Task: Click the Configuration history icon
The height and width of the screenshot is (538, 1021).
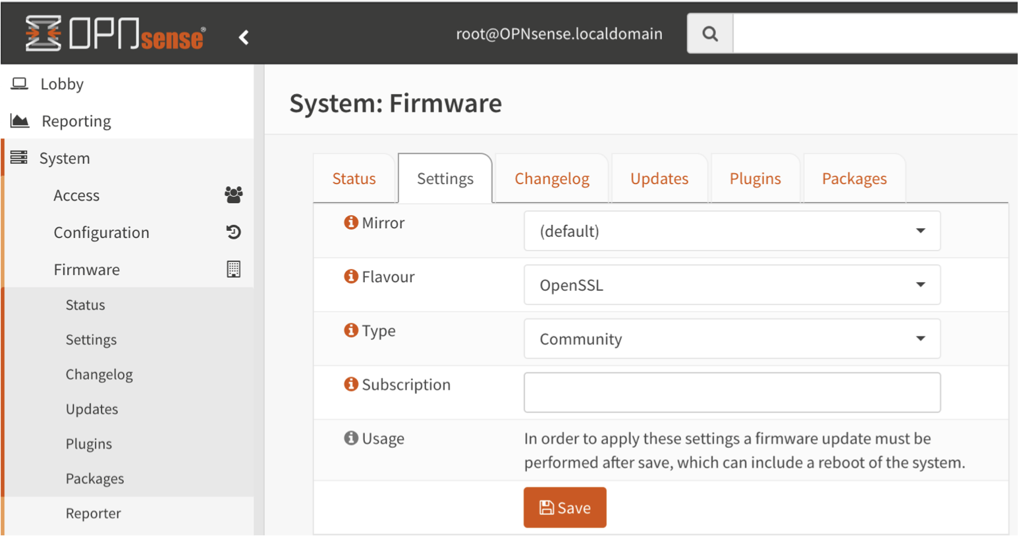Action: (x=233, y=232)
